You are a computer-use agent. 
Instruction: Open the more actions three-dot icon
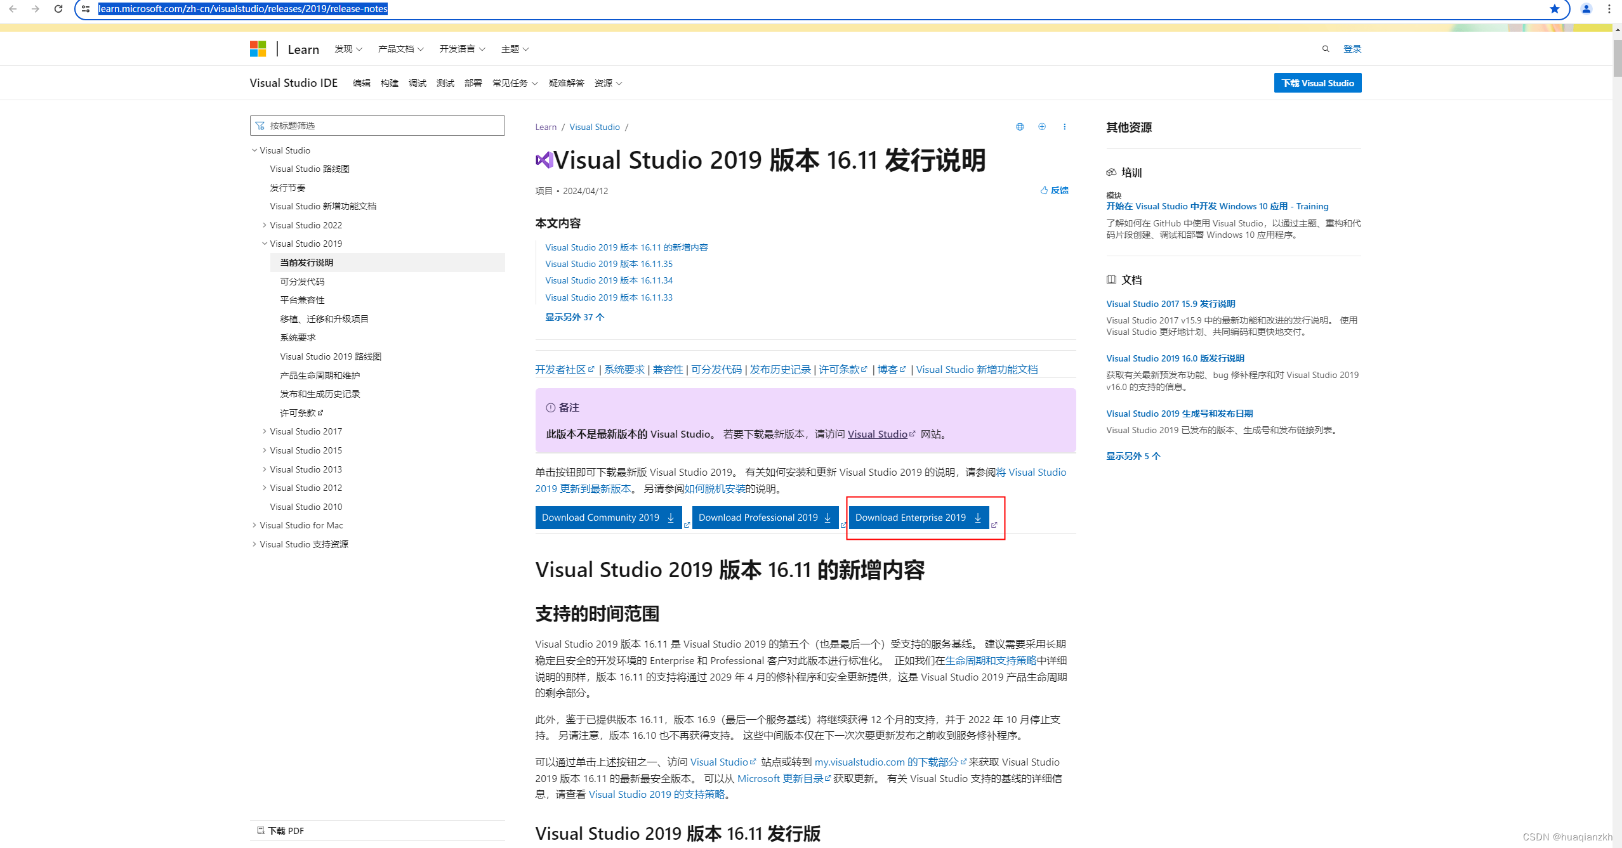click(1065, 127)
